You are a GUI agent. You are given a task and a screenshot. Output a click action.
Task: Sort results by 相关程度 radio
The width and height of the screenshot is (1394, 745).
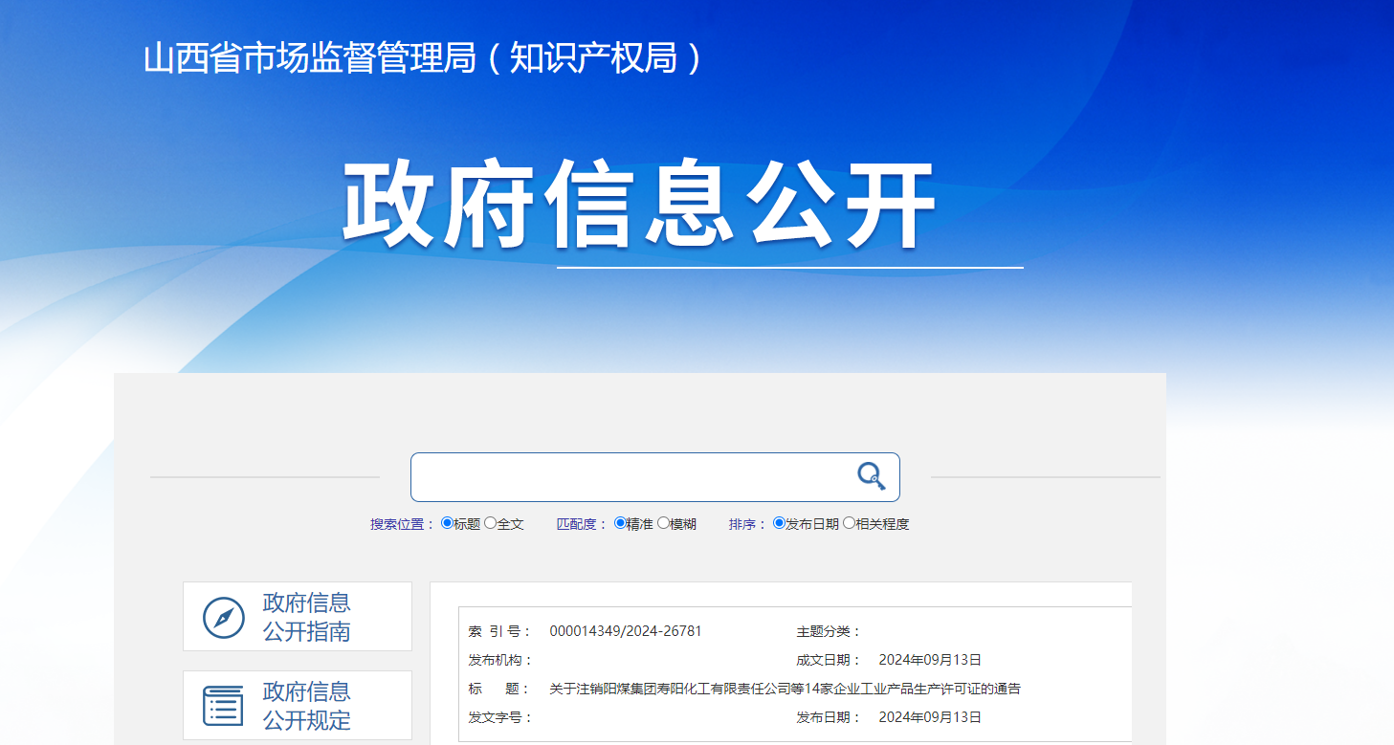click(x=849, y=523)
